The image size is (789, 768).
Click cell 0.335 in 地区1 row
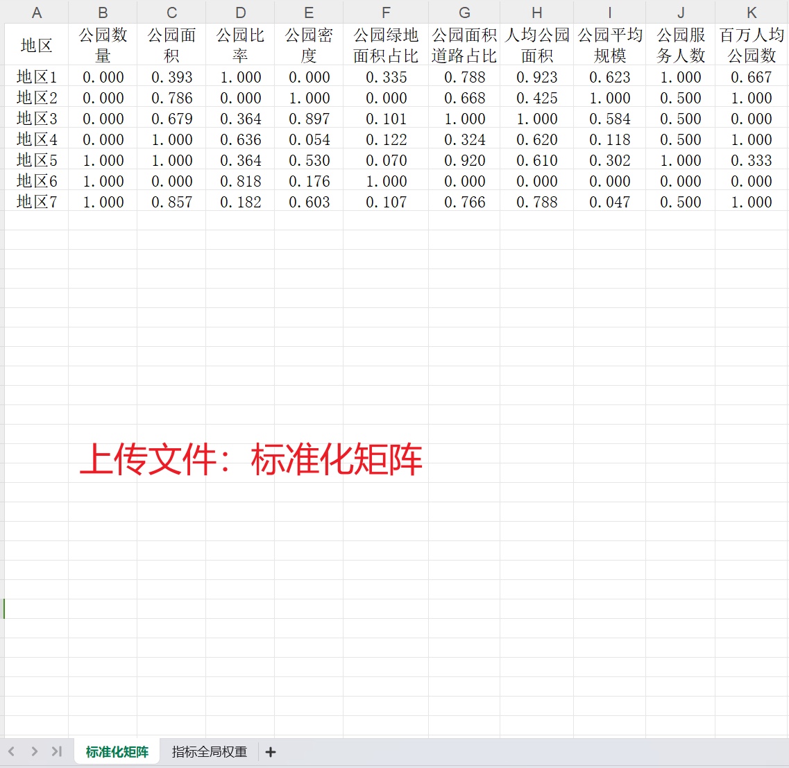(x=386, y=77)
